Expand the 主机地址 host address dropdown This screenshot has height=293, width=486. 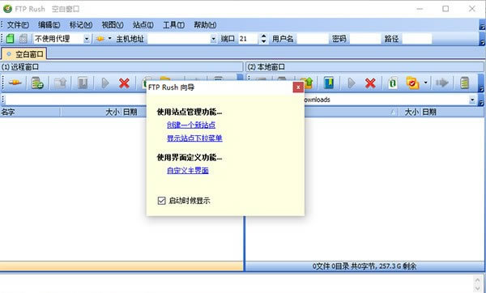tap(213, 39)
